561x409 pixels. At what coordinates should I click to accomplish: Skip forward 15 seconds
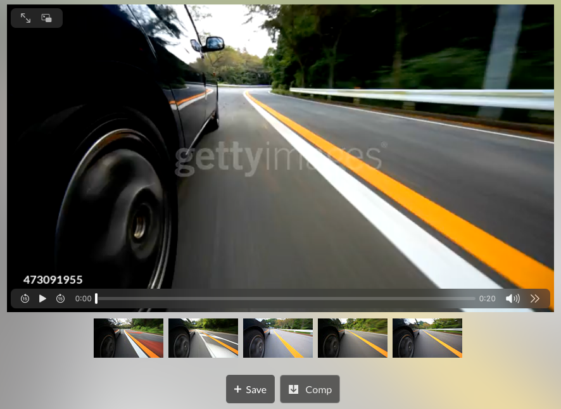(x=60, y=299)
